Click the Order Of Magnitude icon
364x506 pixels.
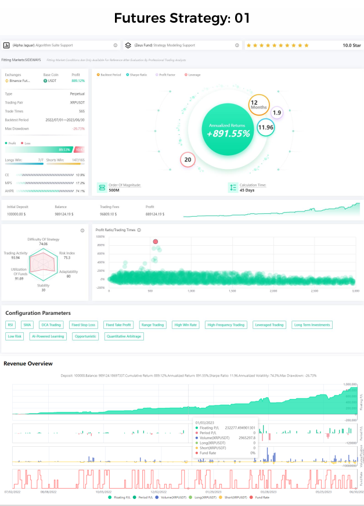pos(102,188)
